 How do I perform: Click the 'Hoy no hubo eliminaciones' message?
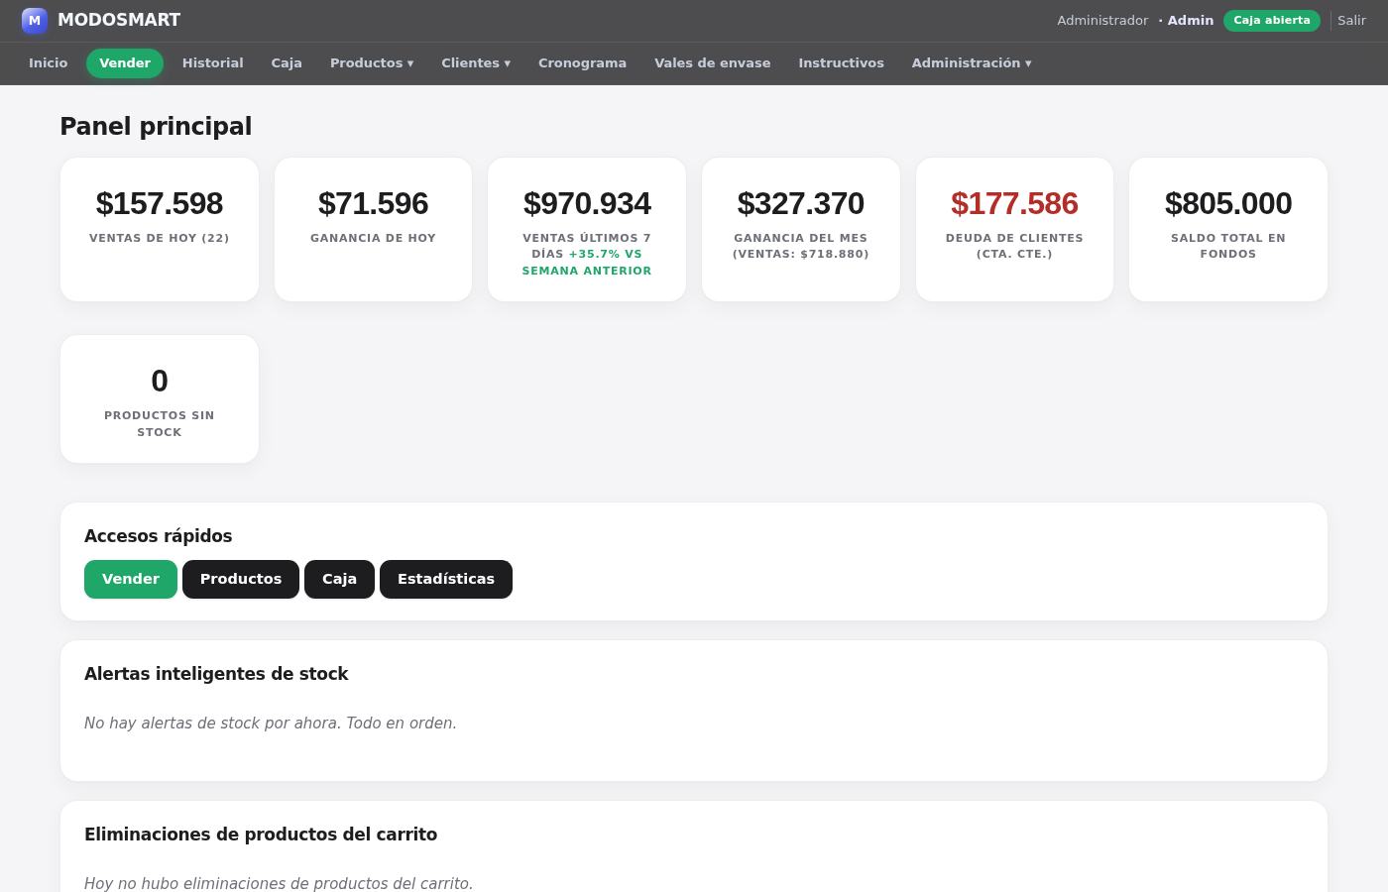point(279,883)
